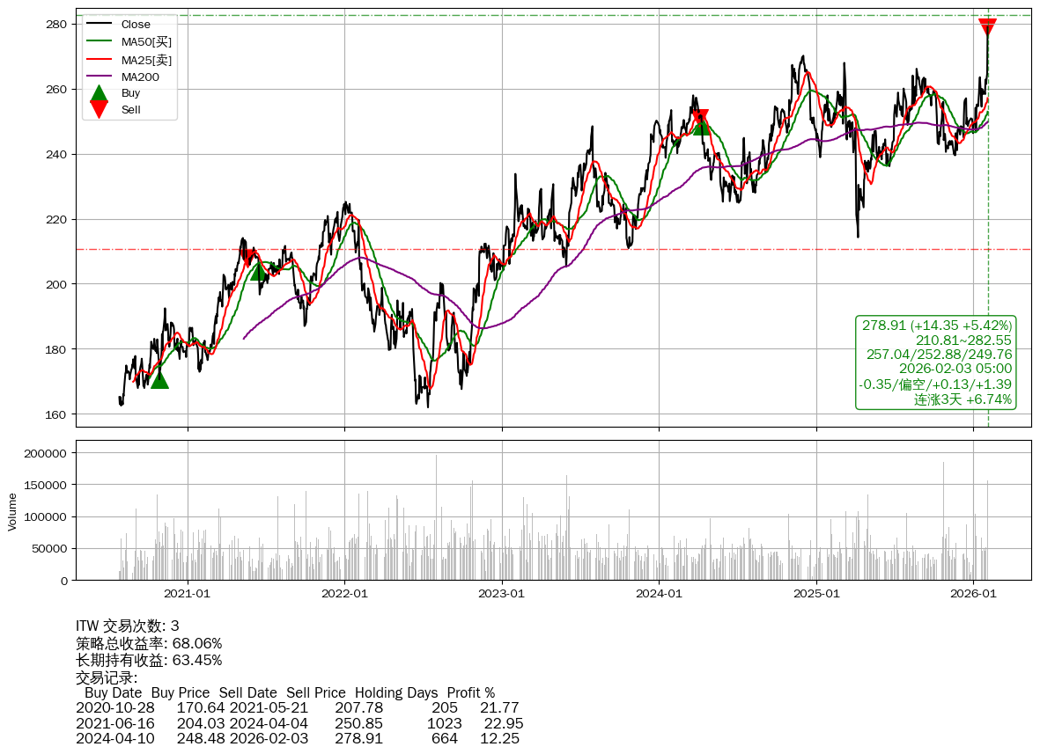This screenshot has height=754, width=1040.
Task: Click the first buy marker near 170 in late 2020
Action: coord(159,379)
